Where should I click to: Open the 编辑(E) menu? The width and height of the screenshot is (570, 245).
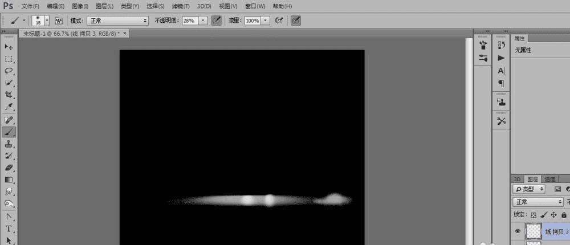pyautogui.click(x=55, y=6)
